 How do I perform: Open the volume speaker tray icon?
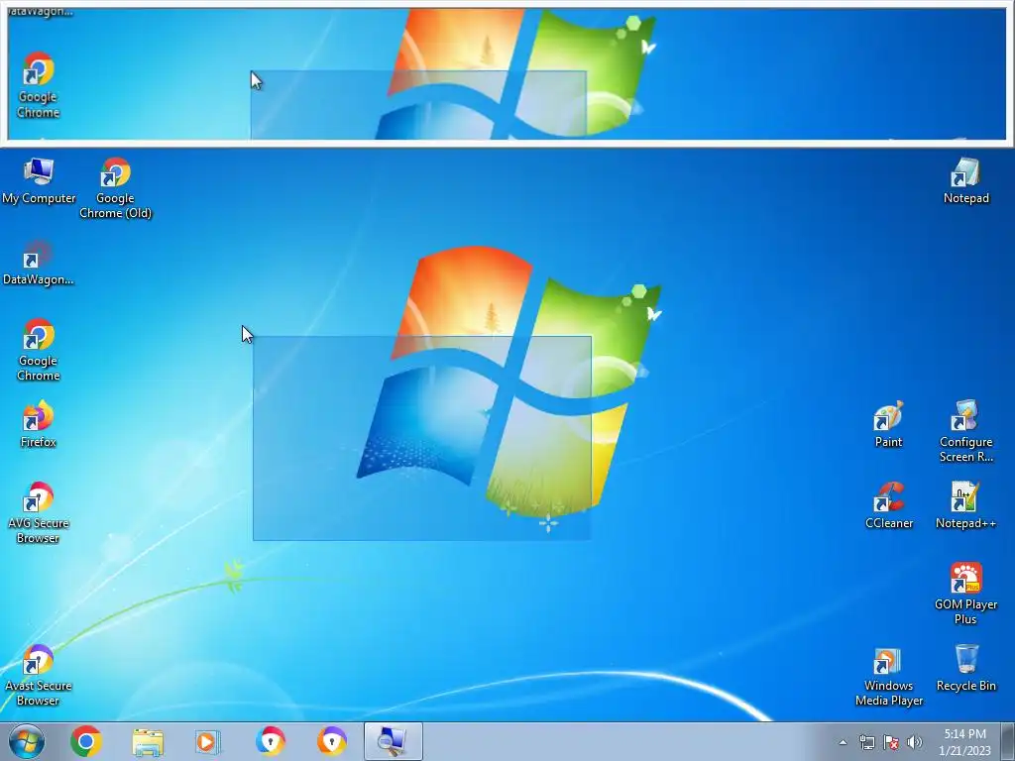(x=915, y=742)
